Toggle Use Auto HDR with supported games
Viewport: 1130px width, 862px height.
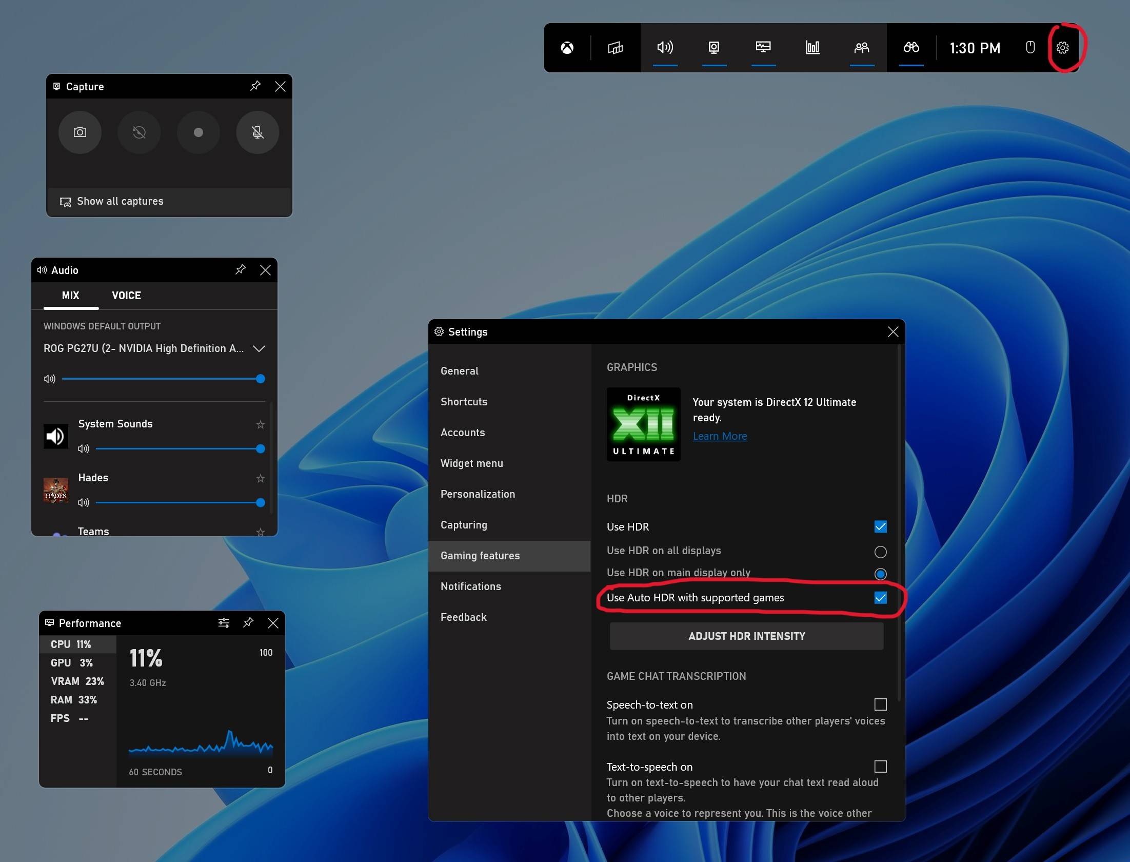(879, 597)
